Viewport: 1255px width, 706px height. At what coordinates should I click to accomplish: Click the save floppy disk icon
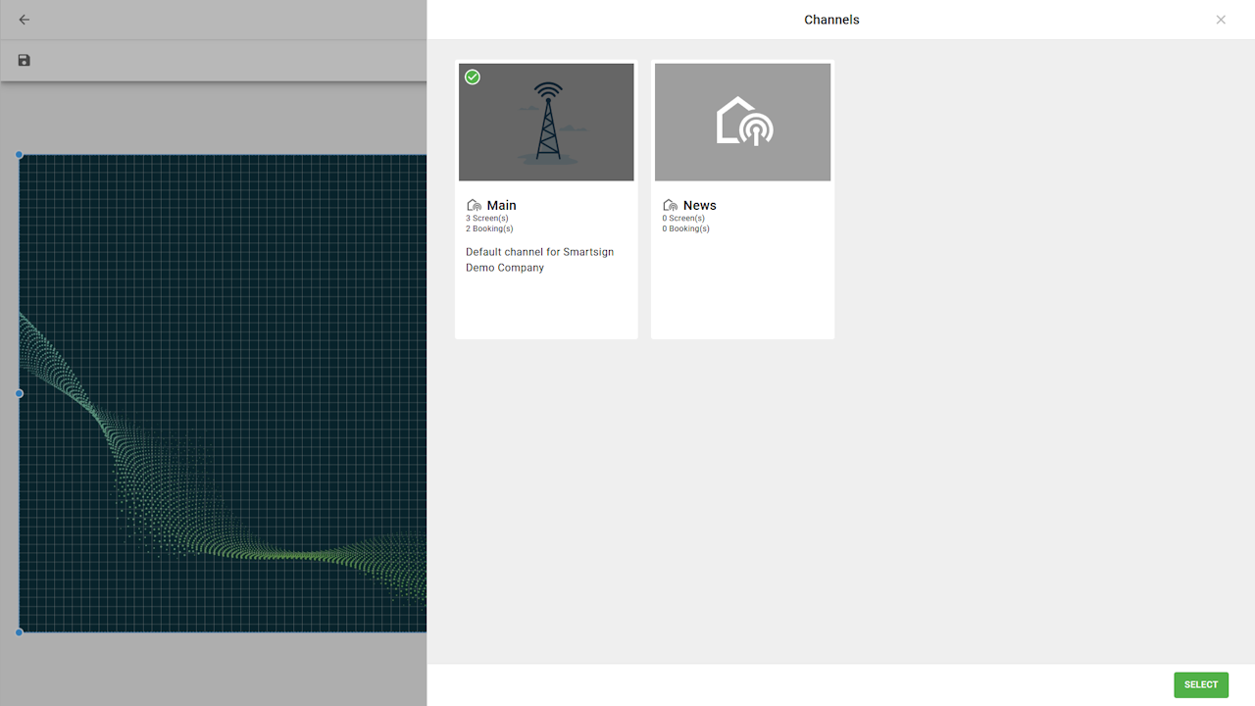(x=25, y=61)
